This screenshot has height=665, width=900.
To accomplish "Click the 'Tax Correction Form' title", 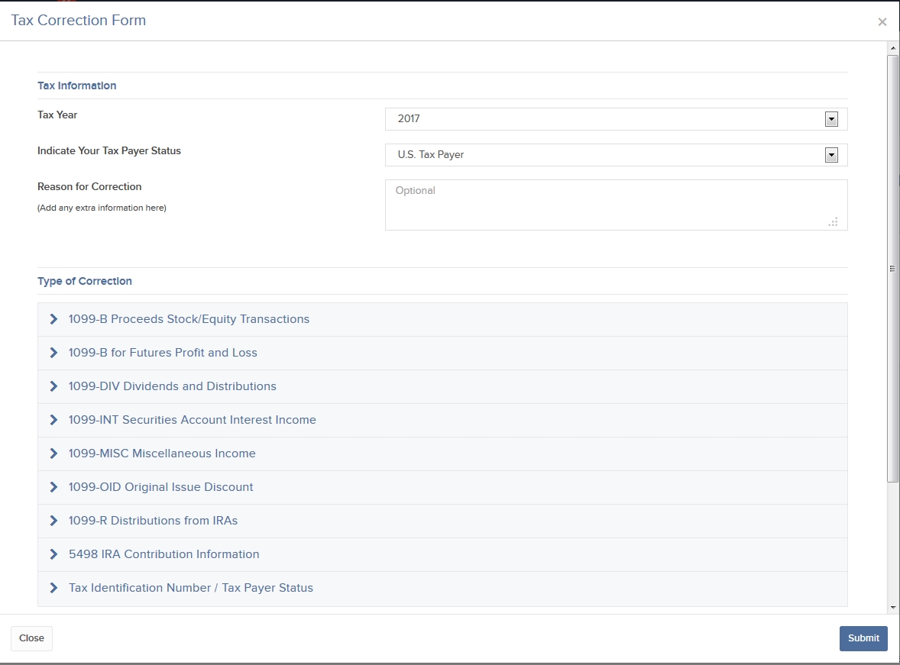I will coord(79,20).
